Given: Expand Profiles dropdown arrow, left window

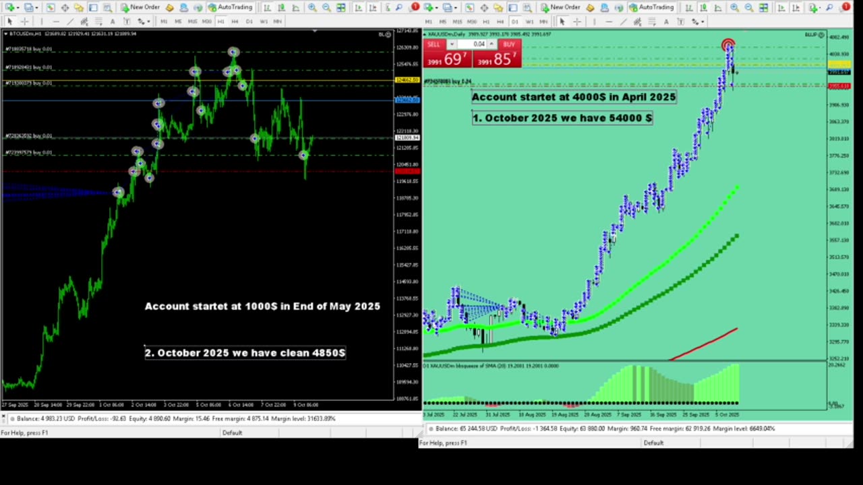Looking at the screenshot, I should coord(37,7).
